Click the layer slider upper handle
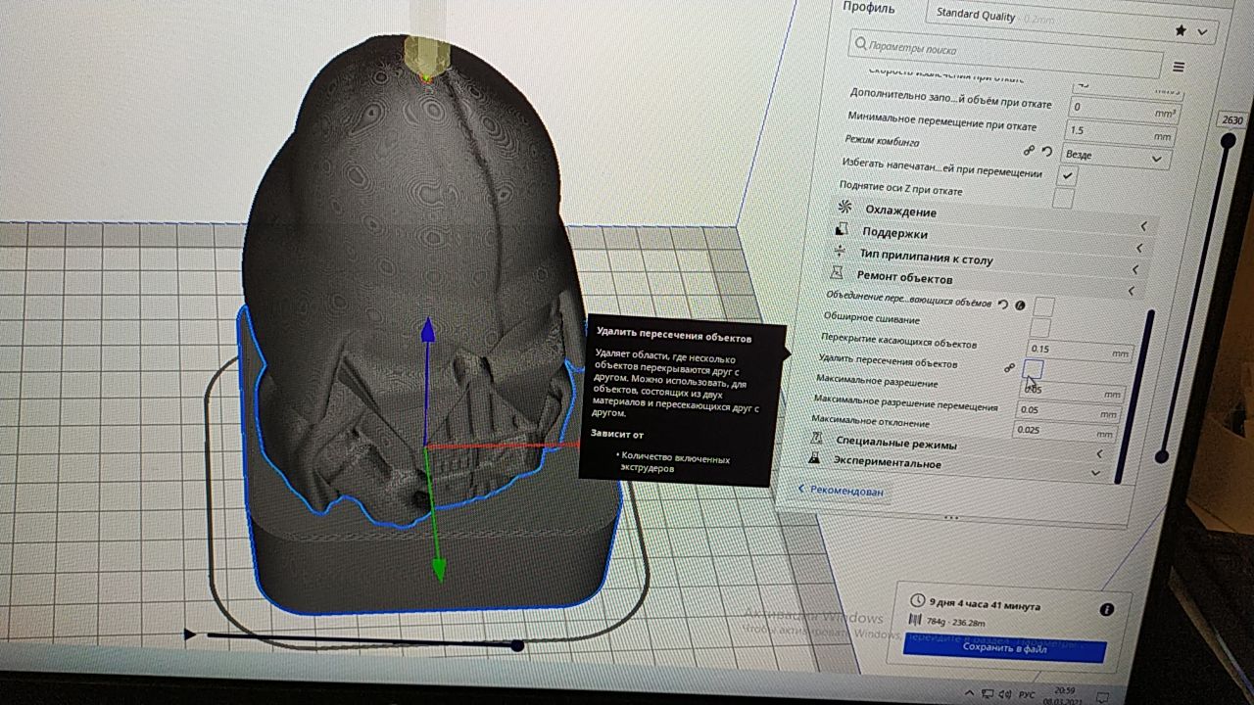Viewport: 1254px width, 705px height. (x=1228, y=141)
